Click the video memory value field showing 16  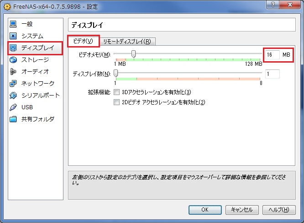coord(272,55)
